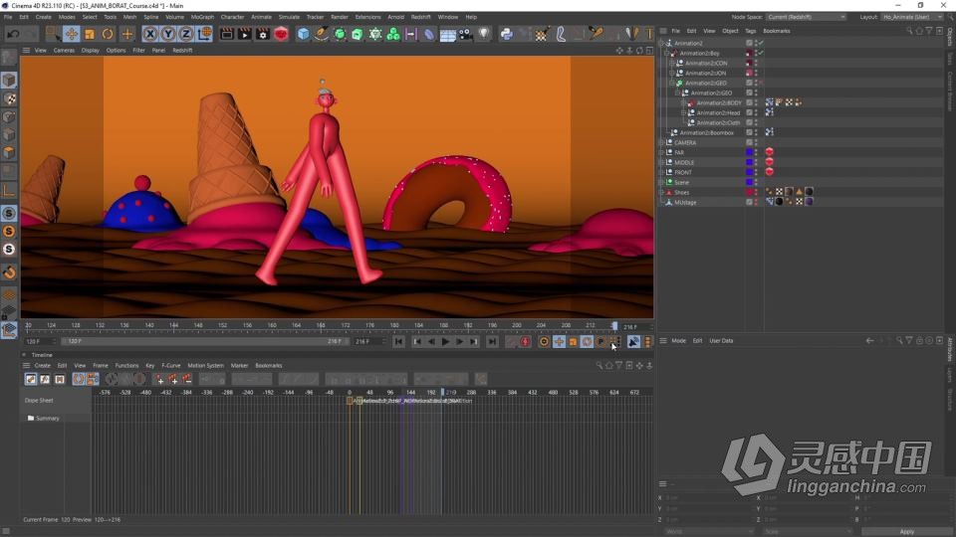
Task: Add a Light object icon
Action: tap(484, 34)
